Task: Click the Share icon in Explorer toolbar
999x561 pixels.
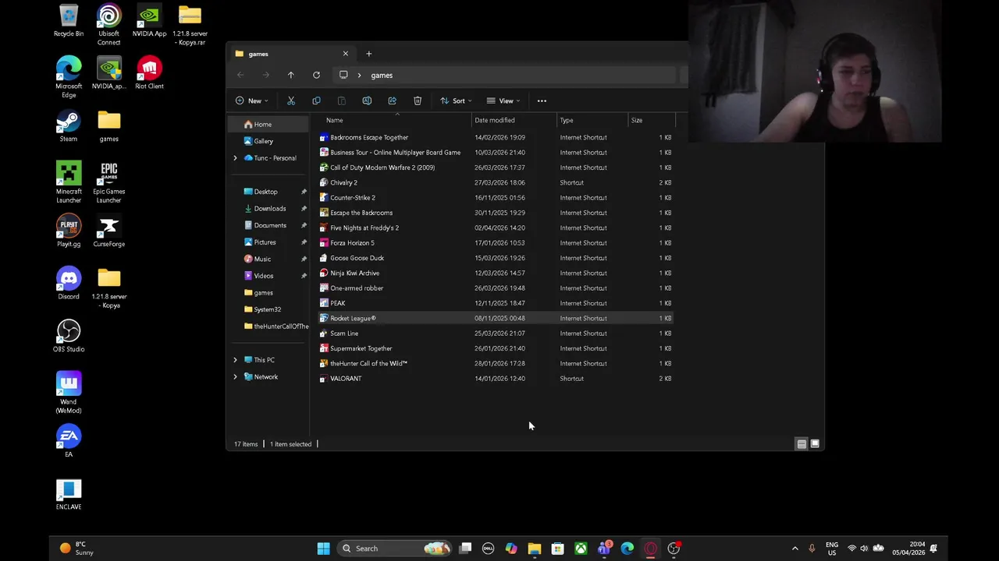Action: [x=392, y=101]
